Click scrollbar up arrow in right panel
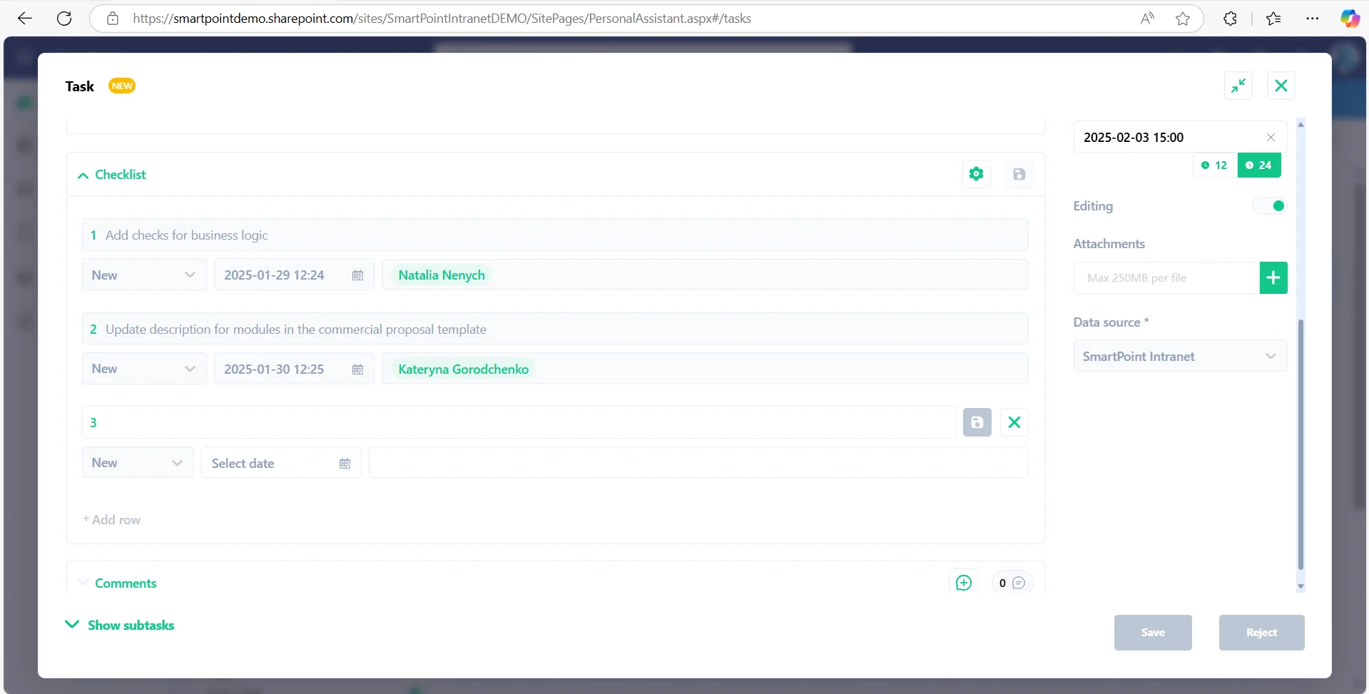Screen dimensions: 1369x694 (x=1301, y=125)
